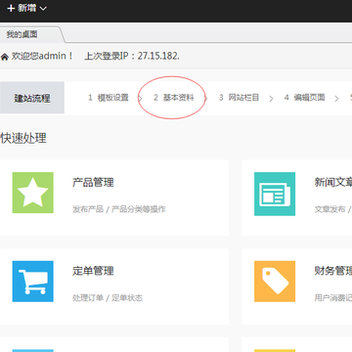Open the 定单管理 title
The width and height of the screenshot is (352, 352).
click(x=93, y=271)
